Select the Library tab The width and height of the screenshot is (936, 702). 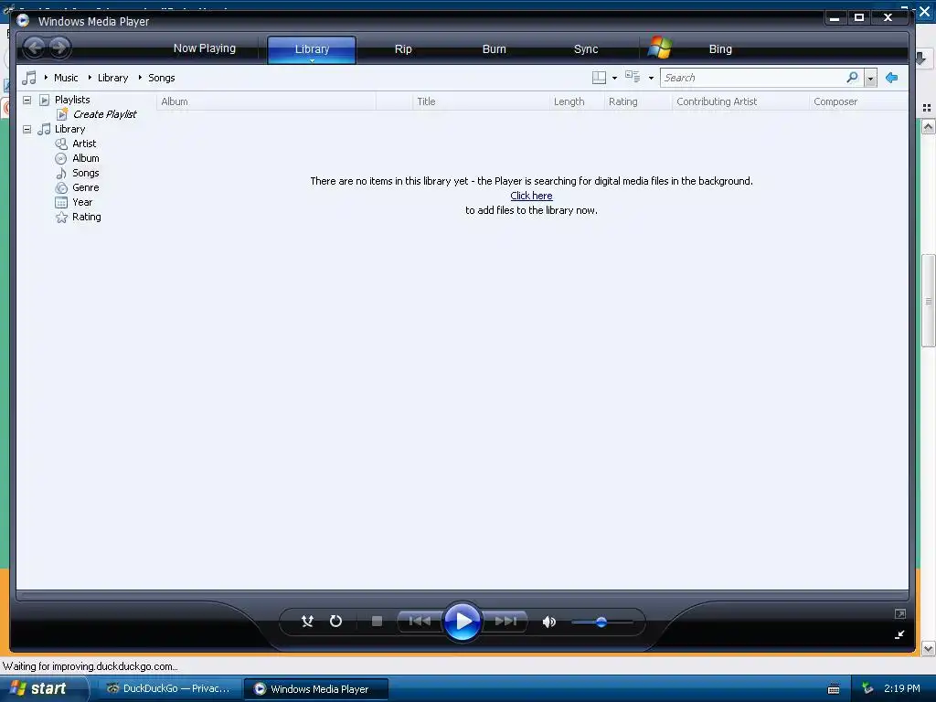312,49
